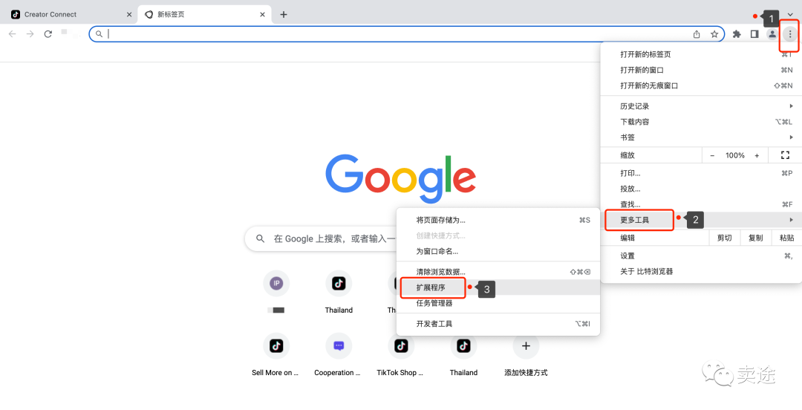This screenshot has width=802, height=410.
Task: Click the browser back arrow
Action: pyautogui.click(x=13, y=33)
